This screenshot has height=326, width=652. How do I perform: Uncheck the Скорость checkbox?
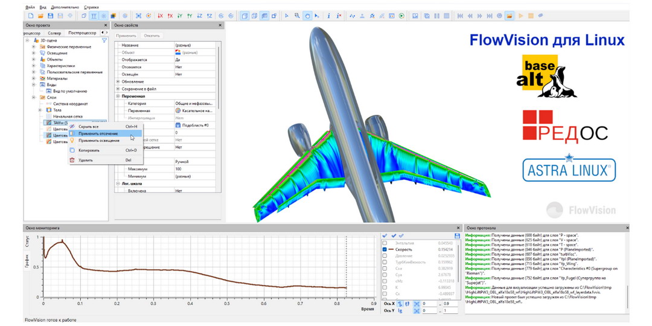click(385, 249)
